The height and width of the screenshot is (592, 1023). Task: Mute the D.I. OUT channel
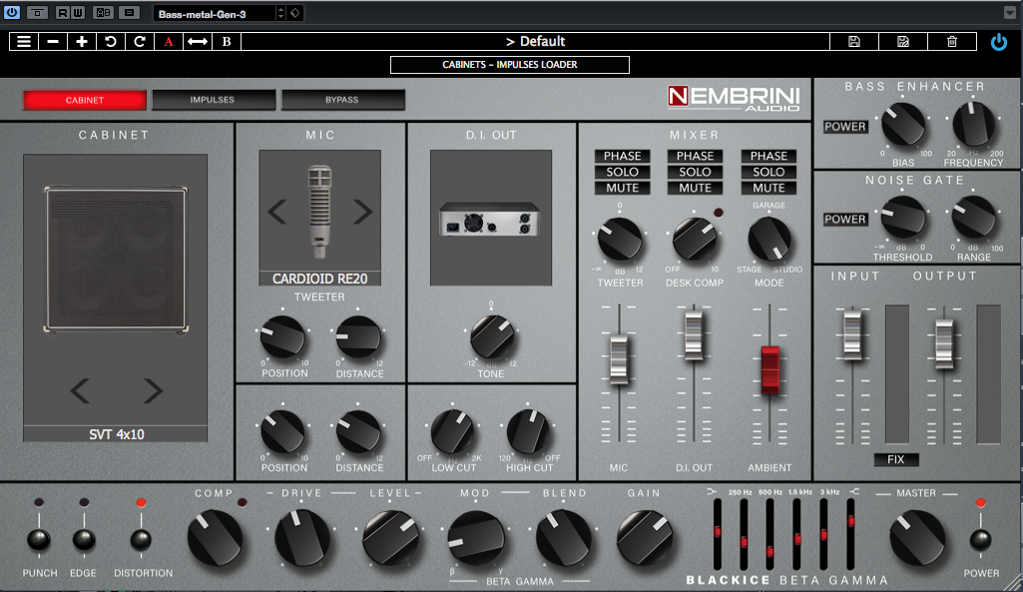click(695, 188)
